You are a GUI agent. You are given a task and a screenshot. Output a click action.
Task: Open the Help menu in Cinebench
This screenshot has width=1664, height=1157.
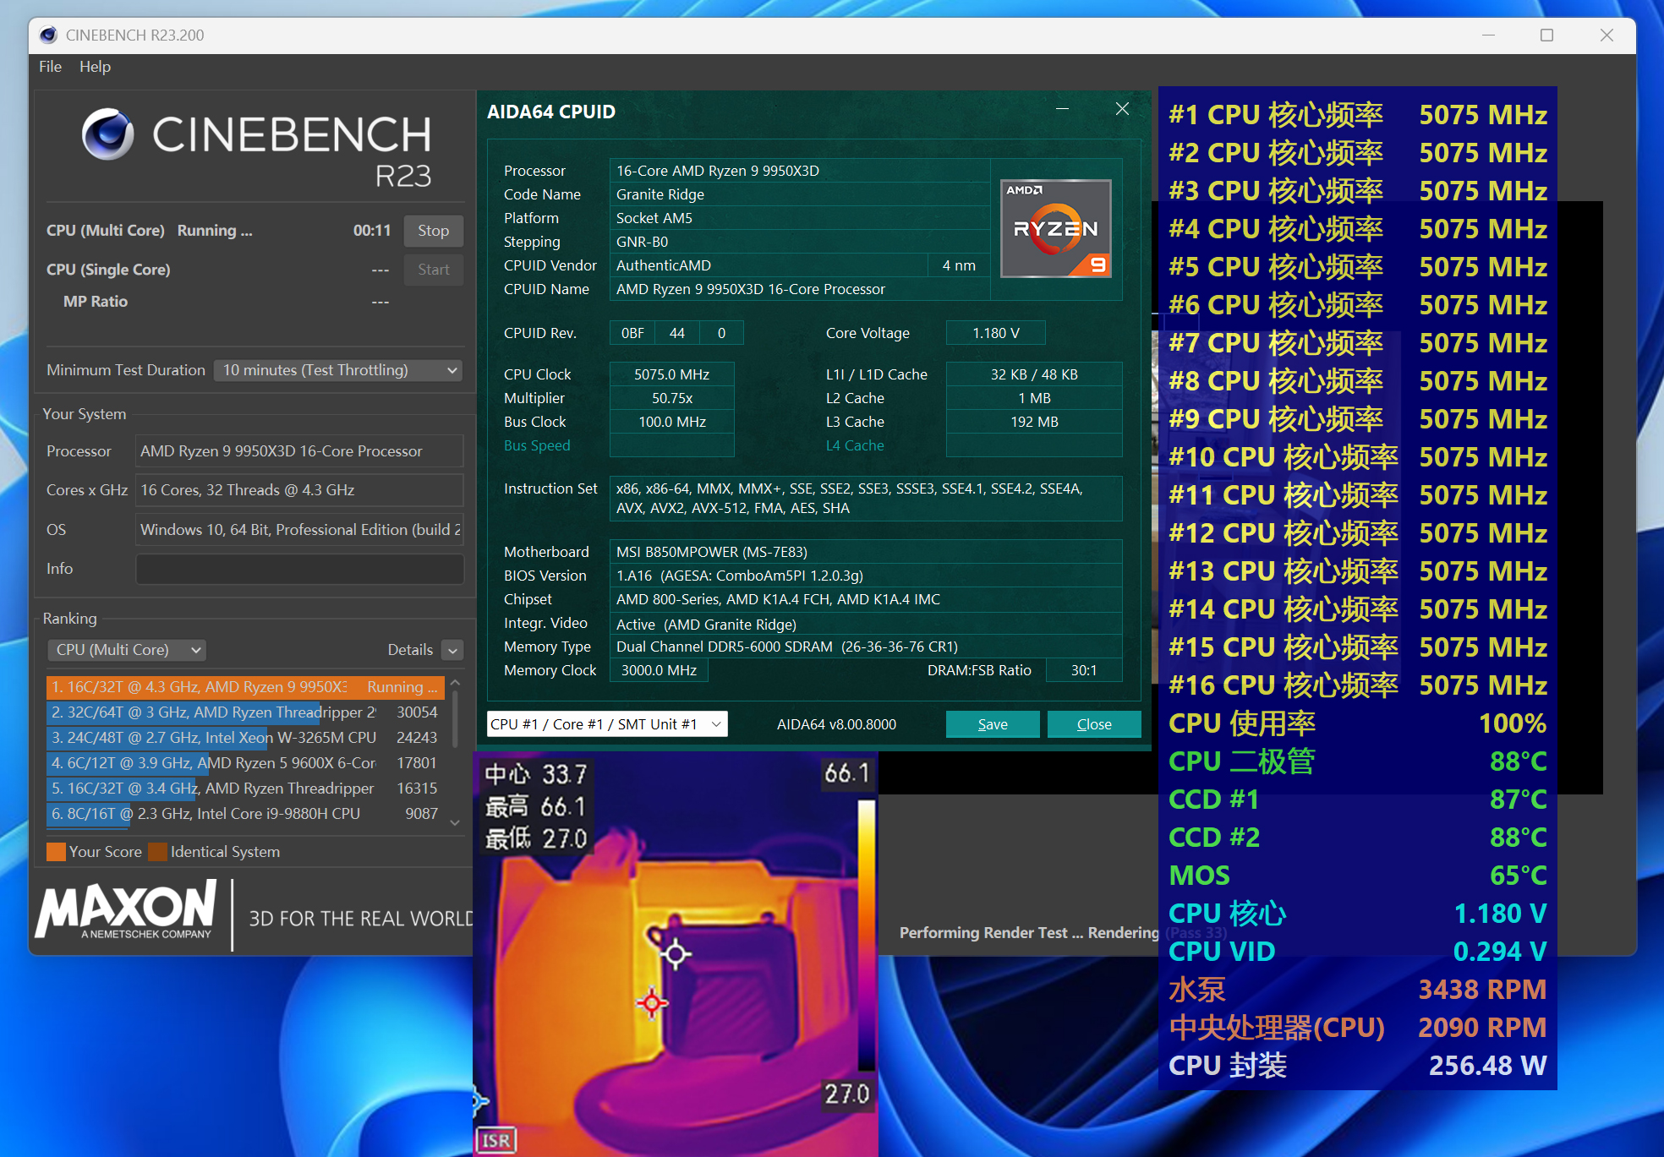point(95,67)
